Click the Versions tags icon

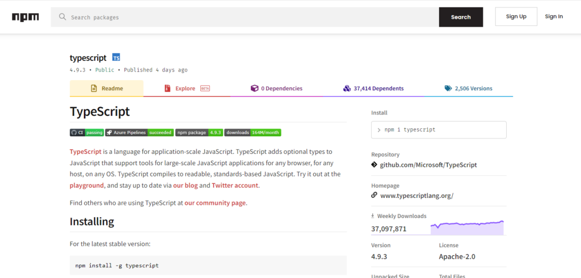[x=448, y=89]
